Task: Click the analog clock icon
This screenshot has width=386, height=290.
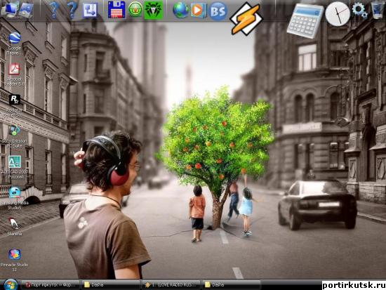Action: pos(338,14)
